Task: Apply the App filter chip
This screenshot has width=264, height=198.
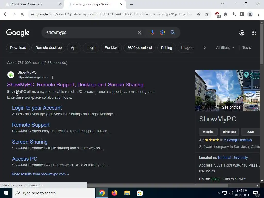Action: [74, 48]
